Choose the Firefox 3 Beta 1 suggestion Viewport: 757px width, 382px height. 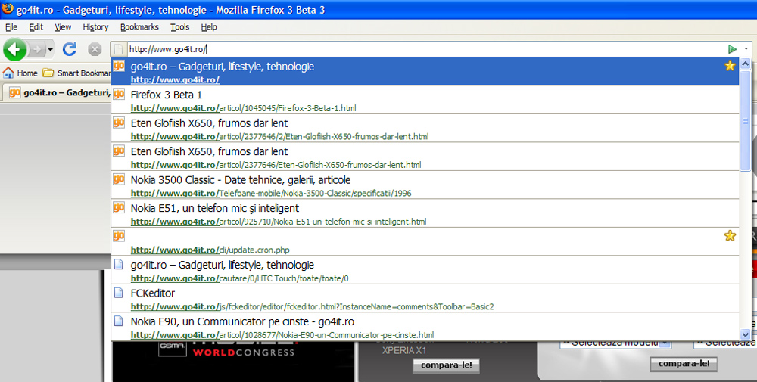click(x=425, y=101)
